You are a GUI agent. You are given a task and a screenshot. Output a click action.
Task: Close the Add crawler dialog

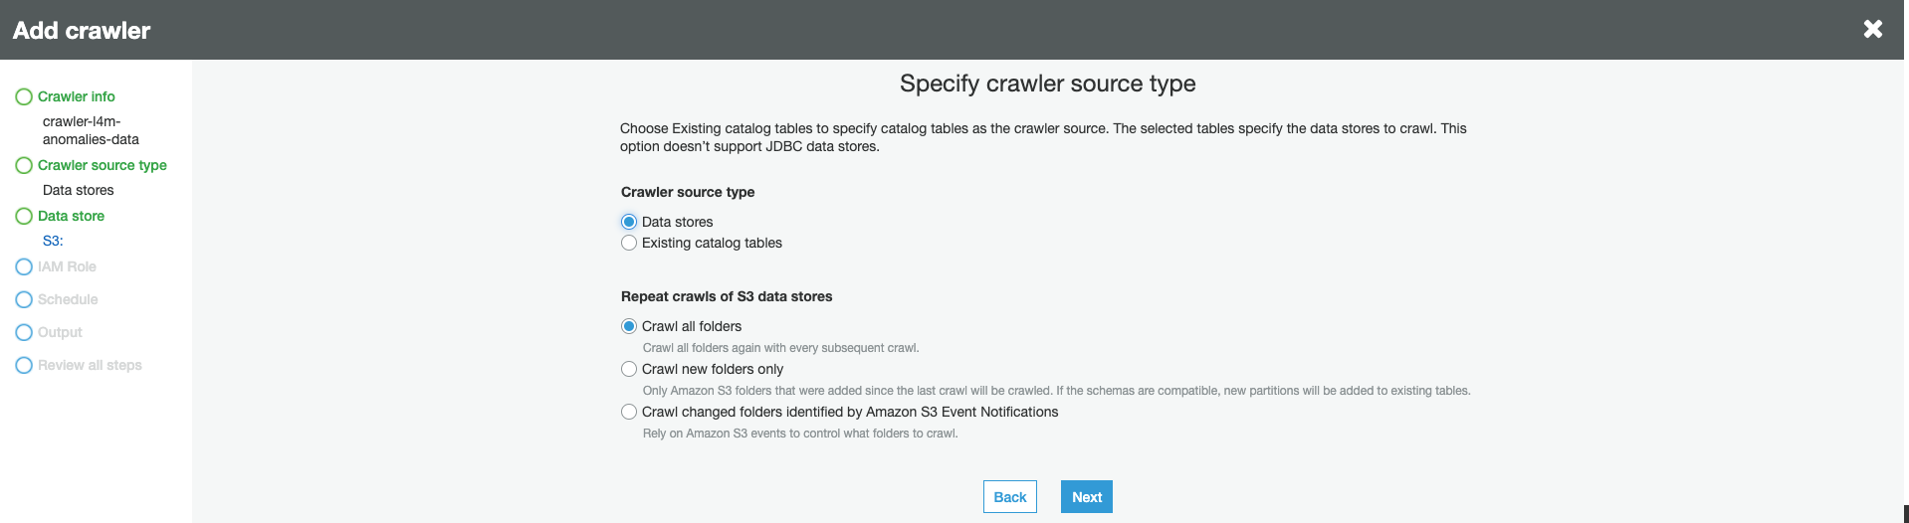click(1873, 29)
